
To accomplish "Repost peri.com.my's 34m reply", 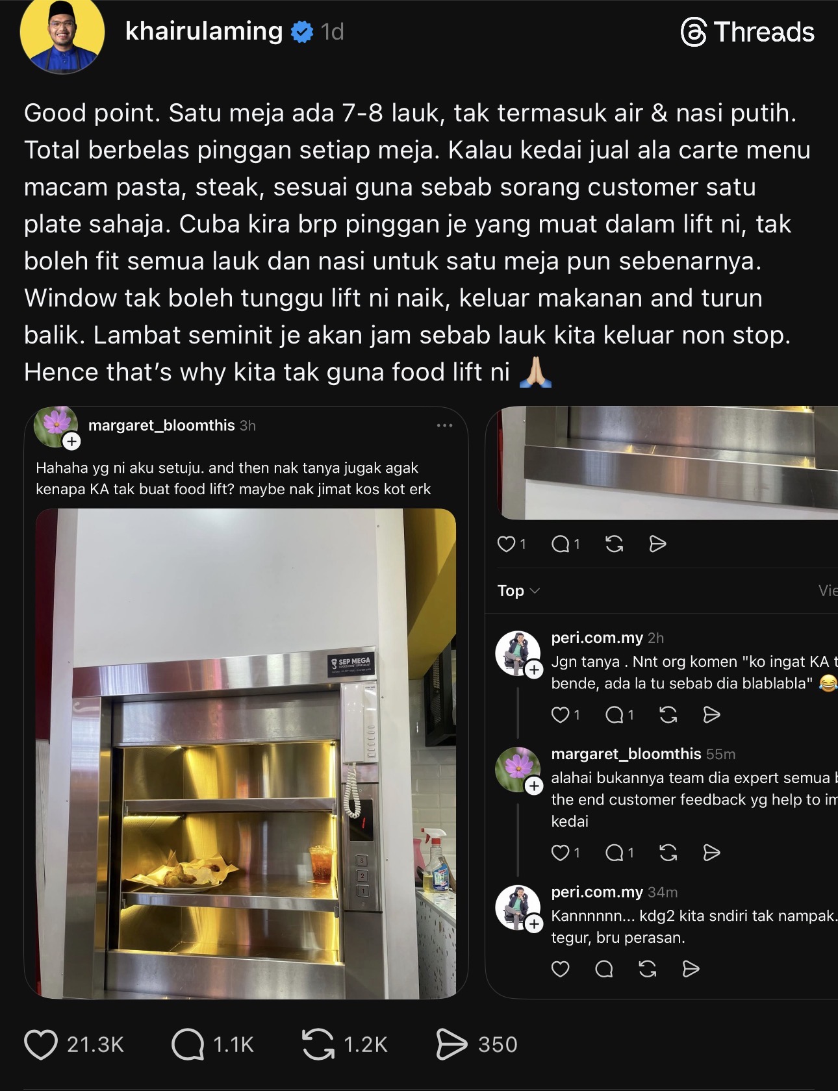I will (x=647, y=969).
